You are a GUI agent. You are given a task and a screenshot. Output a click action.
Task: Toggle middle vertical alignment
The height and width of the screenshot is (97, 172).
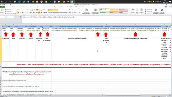[39, 10]
